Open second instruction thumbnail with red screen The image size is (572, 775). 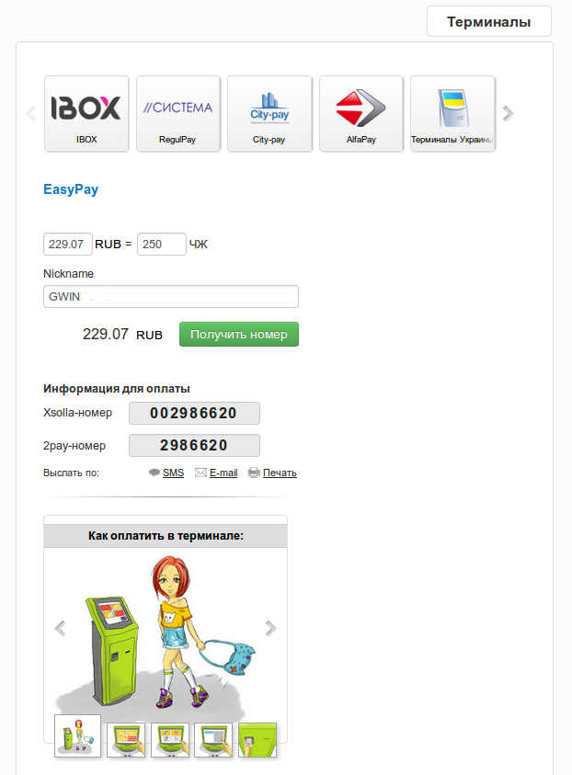pos(126,739)
